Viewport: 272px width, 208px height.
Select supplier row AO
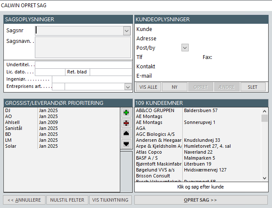(x=62, y=116)
